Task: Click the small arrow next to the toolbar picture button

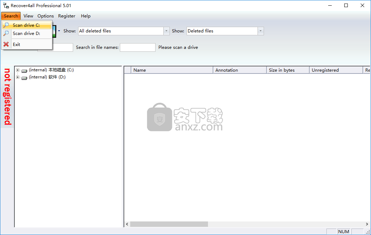Action: click(x=59, y=31)
